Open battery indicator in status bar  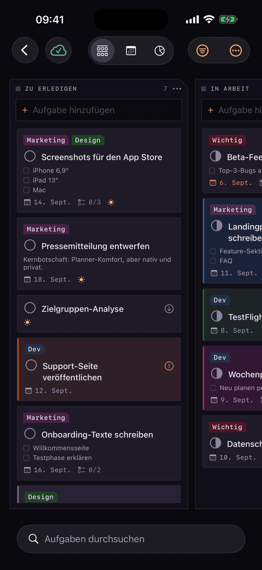[228, 19]
